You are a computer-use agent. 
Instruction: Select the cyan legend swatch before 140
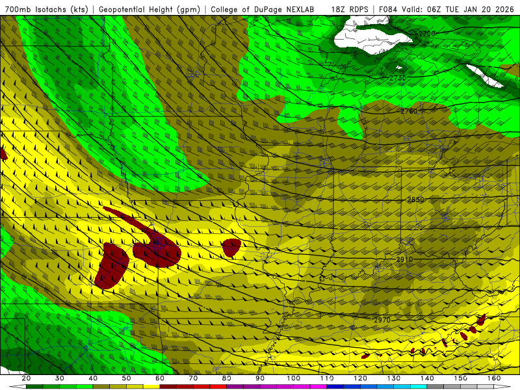click(x=419, y=386)
